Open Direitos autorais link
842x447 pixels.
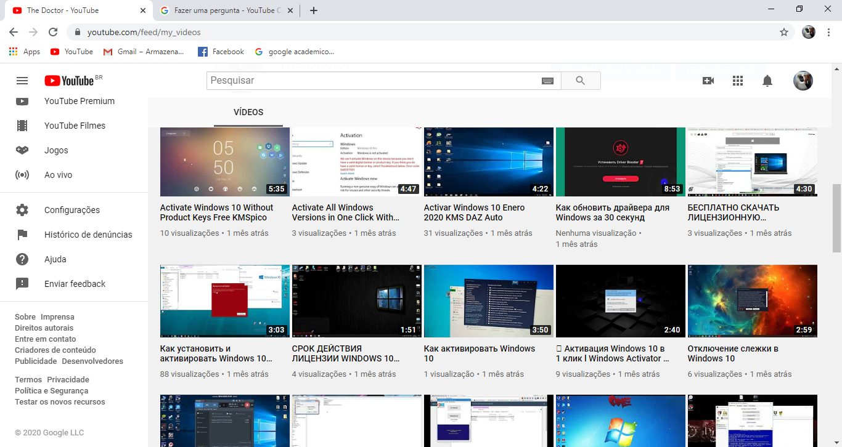click(x=44, y=328)
